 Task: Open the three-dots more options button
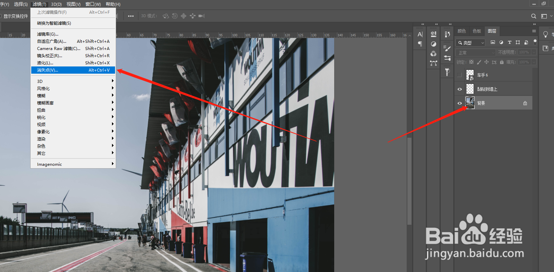click(131, 16)
